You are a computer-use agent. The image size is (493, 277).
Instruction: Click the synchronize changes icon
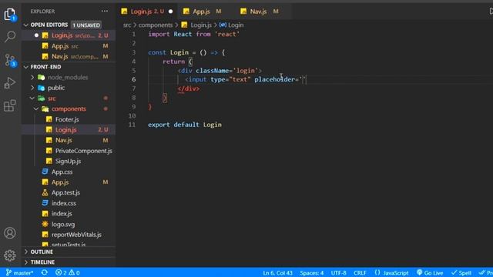[x=45, y=272]
